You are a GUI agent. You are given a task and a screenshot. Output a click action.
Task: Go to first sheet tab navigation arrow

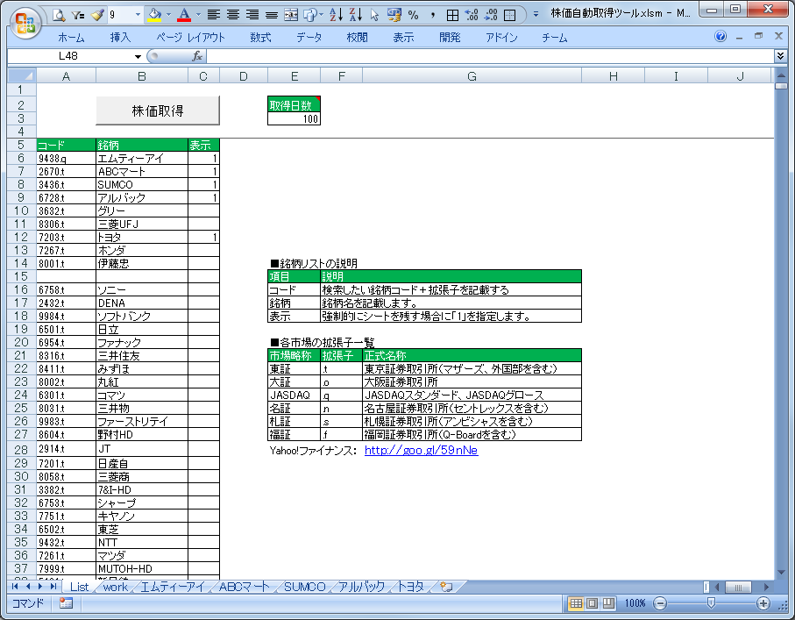(15, 587)
